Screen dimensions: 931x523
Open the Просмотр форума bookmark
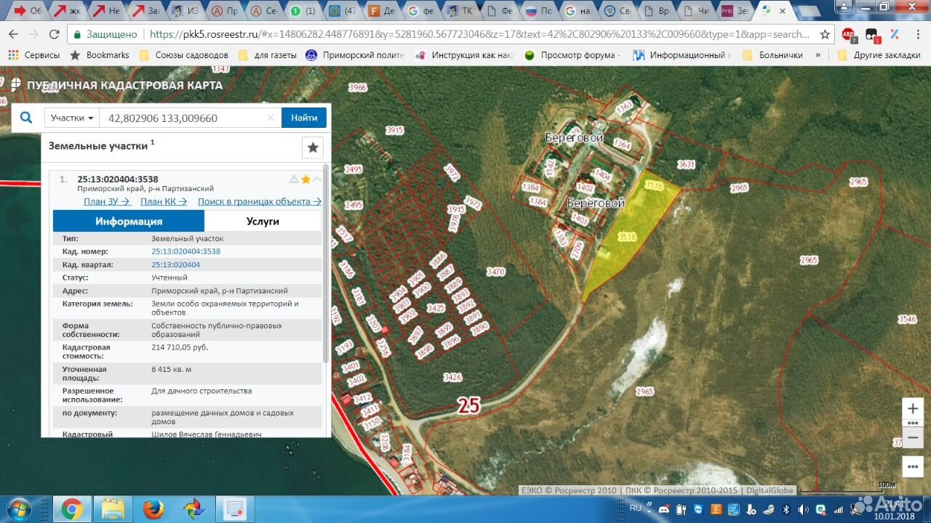572,55
